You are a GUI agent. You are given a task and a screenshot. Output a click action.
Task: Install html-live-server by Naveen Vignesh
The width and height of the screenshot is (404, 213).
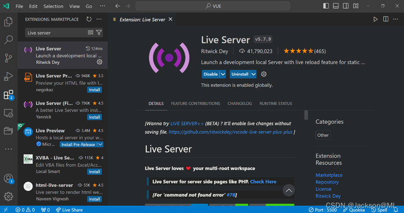click(94, 199)
